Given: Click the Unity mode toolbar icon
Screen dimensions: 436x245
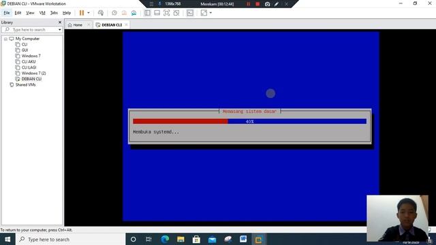Looking at the screenshot, I should pyautogui.click(x=176, y=13).
